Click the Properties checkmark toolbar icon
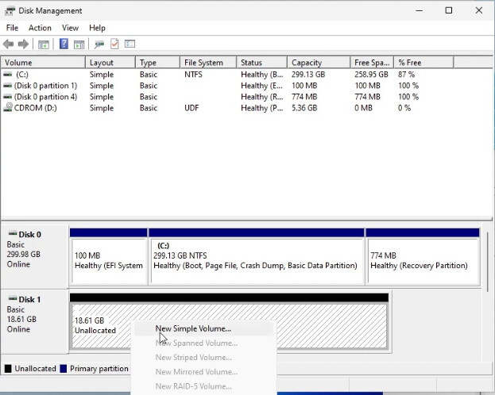The height and width of the screenshot is (395, 495). (x=114, y=44)
